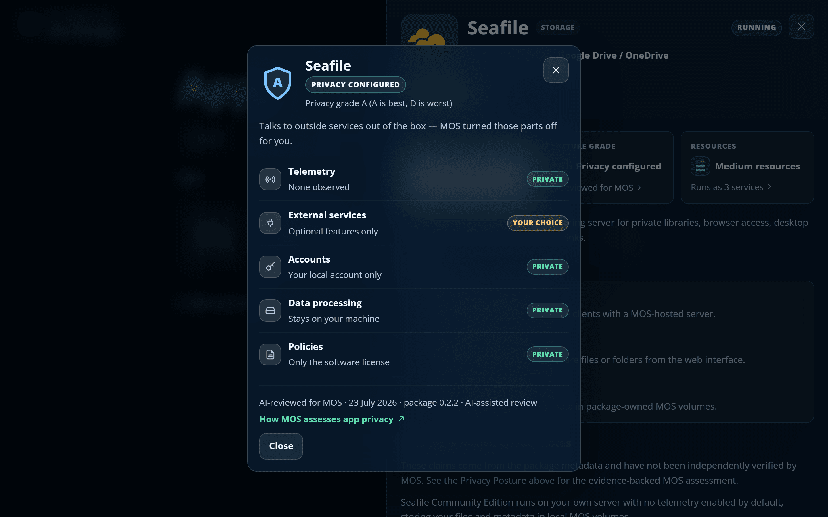Expand Runs as 3 services chevron
The height and width of the screenshot is (517, 828).
(770, 187)
